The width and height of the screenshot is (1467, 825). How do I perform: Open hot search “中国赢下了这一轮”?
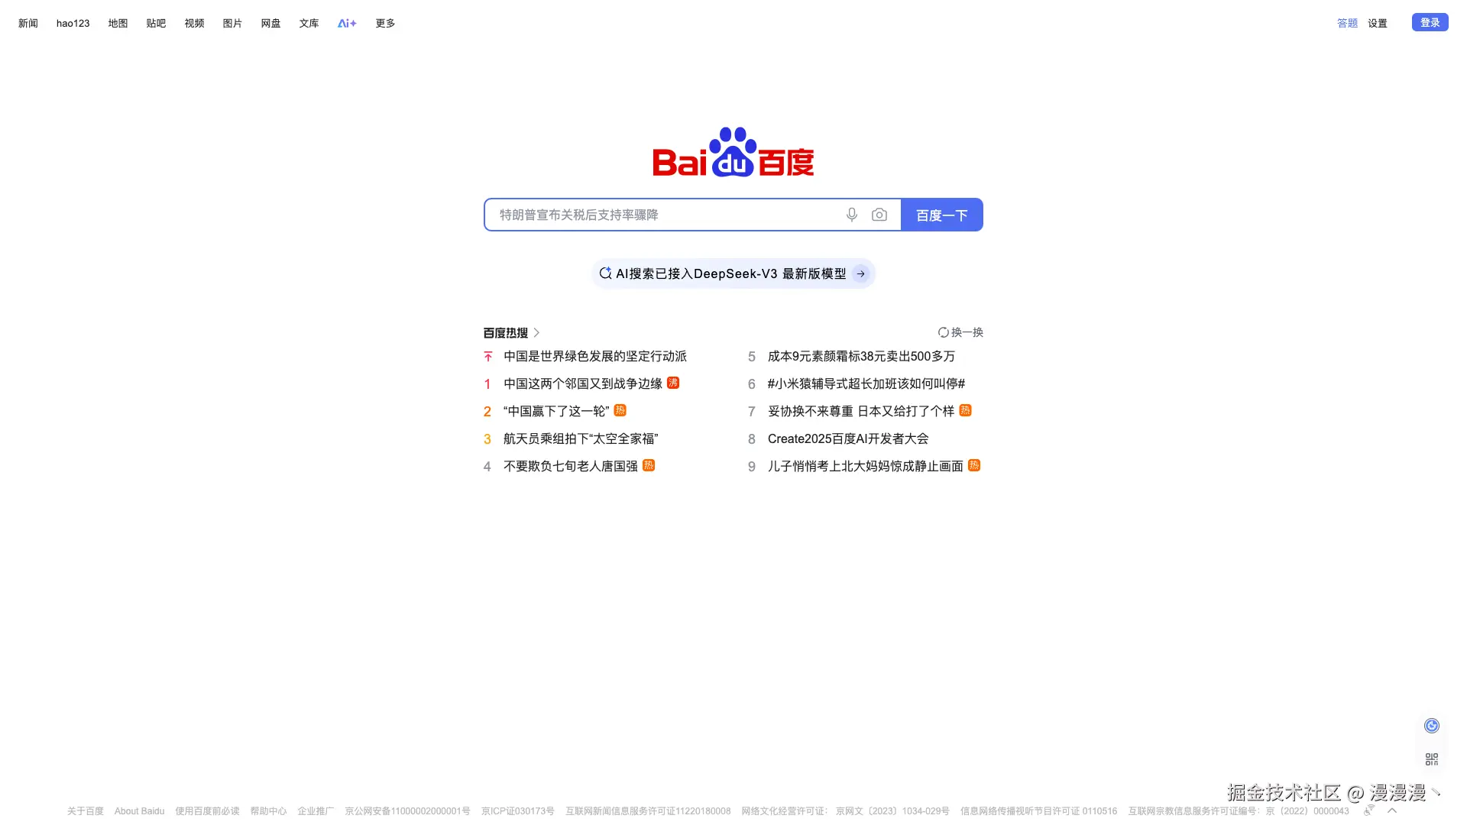556,412
